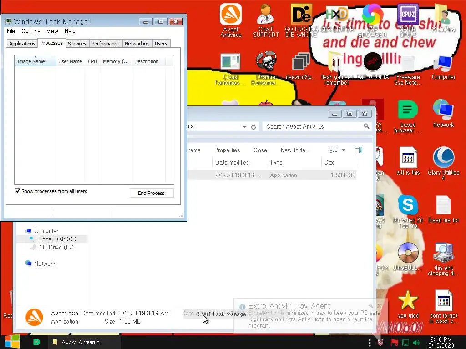This screenshot has width=466, height=349.
Task: Open Cryakl Fantomas desktop icon
Action: (230, 68)
